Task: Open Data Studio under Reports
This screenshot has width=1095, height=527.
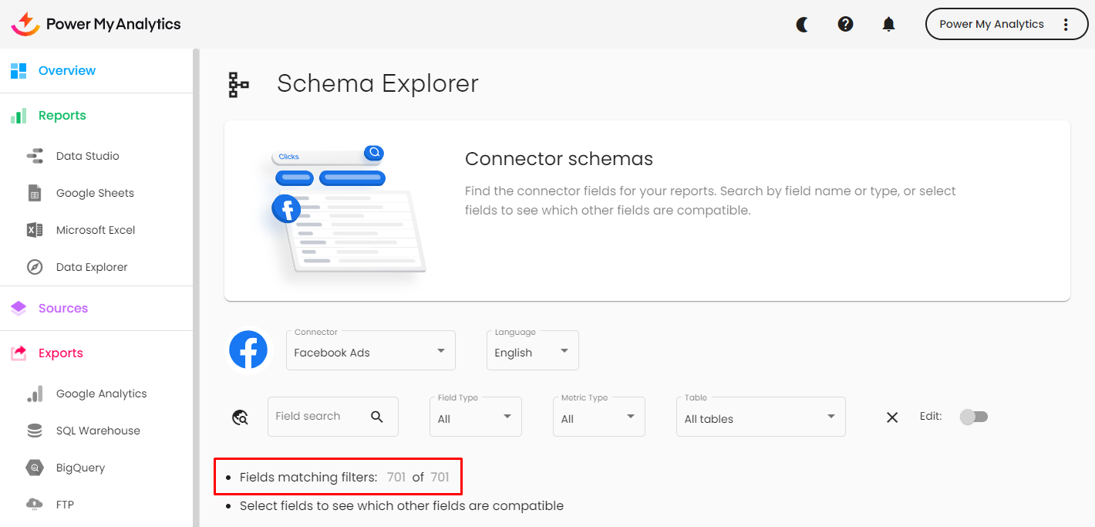Action: [x=87, y=156]
